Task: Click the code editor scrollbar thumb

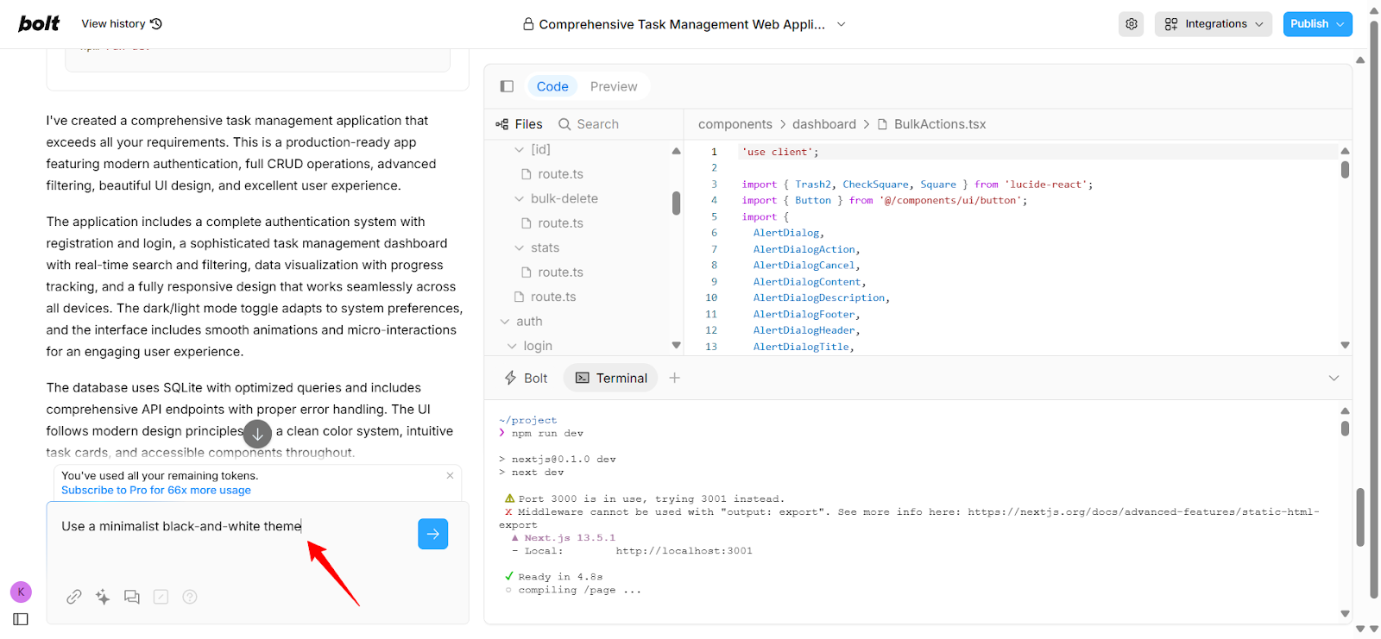Action: tap(1345, 169)
